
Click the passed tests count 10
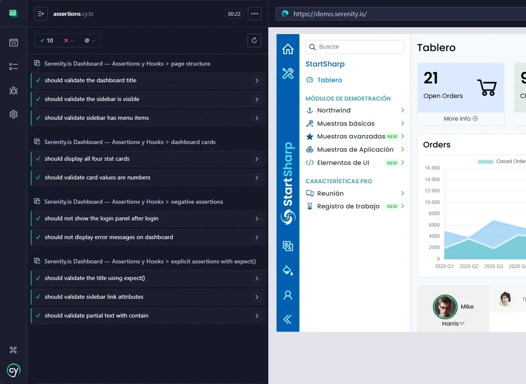pos(46,40)
